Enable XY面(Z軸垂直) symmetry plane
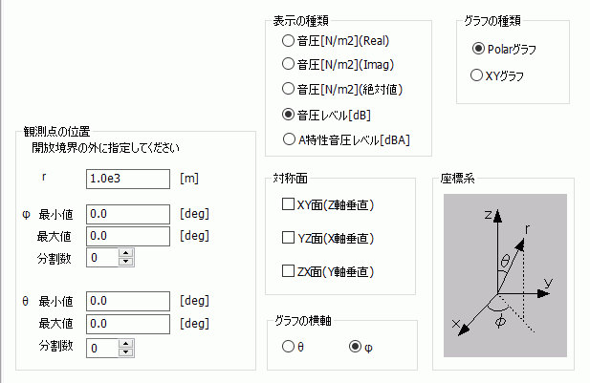Image resolution: width=590 pixels, height=383 pixels. pos(288,203)
